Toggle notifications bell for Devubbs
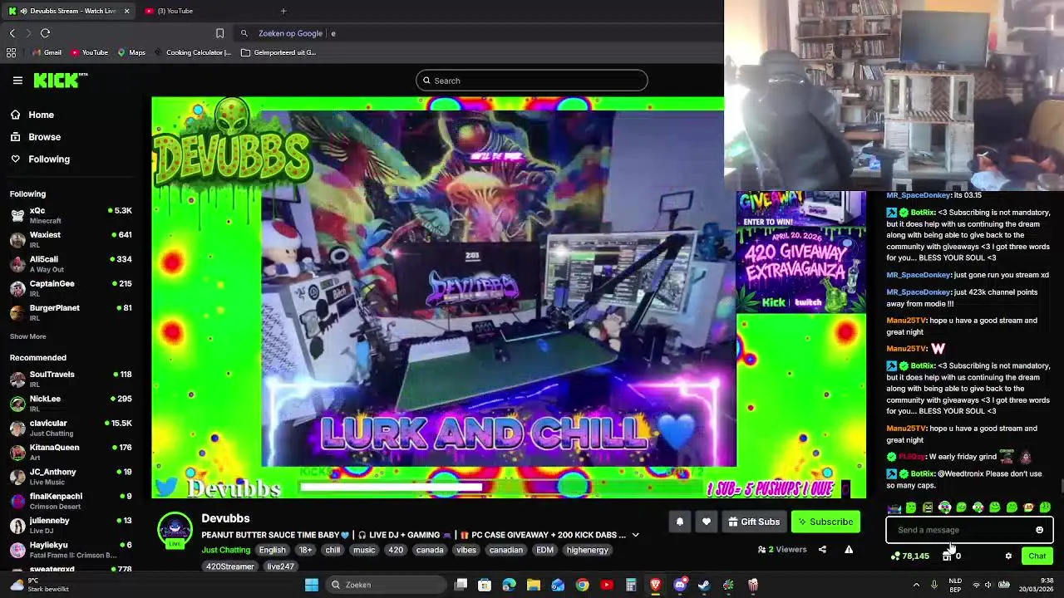Screen dimensions: 1064x598 pyautogui.click(x=679, y=522)
